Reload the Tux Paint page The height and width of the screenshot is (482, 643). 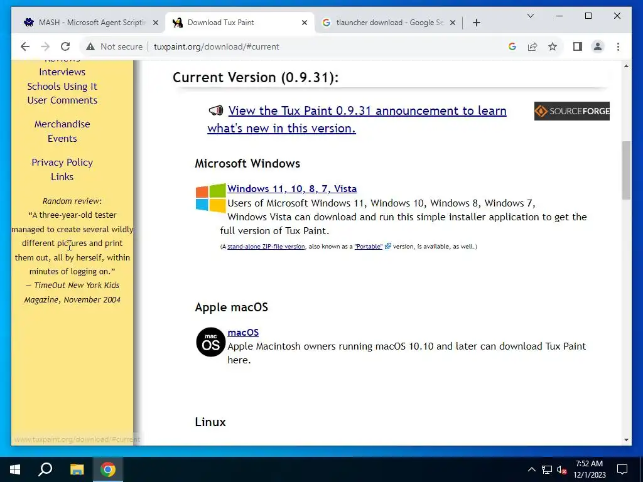pyautogui.click(x=65, y=46)
